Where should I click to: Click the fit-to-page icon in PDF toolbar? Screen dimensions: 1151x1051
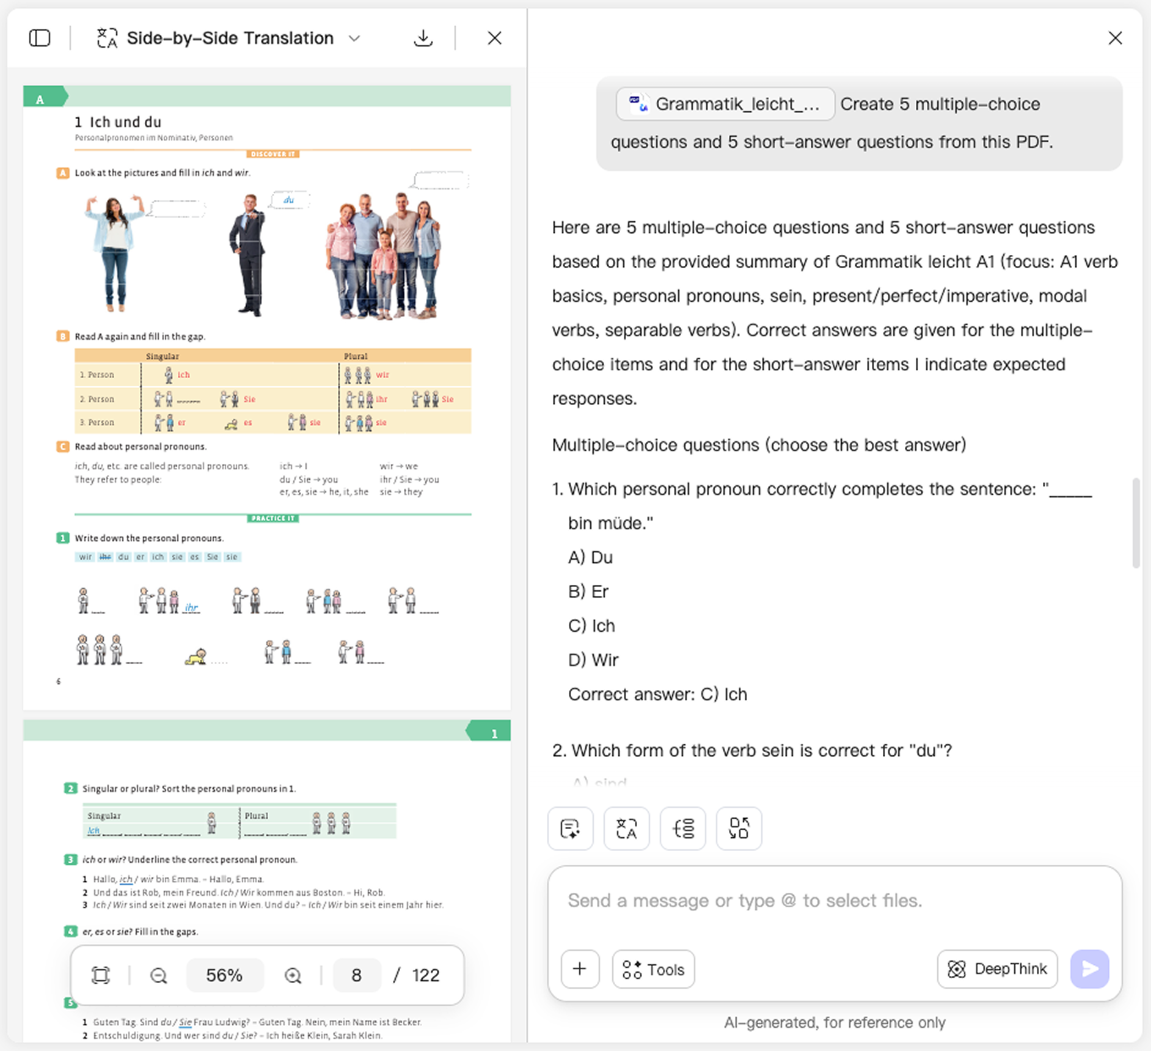pyautogui.click(x=101, y=975)
